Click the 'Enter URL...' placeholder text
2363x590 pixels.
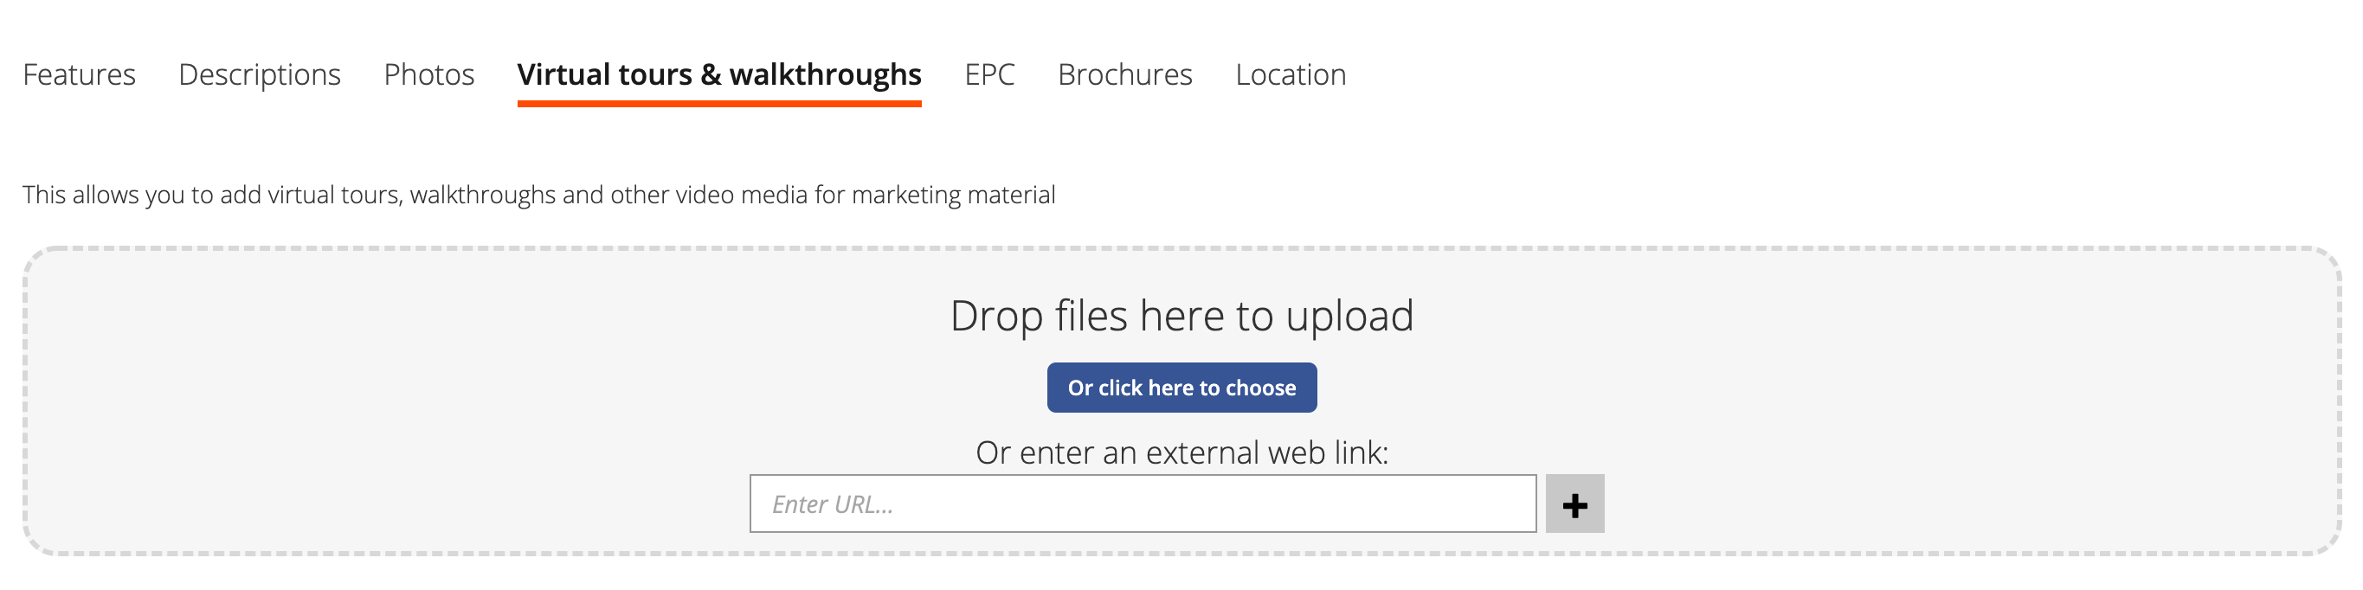(832, 503)
